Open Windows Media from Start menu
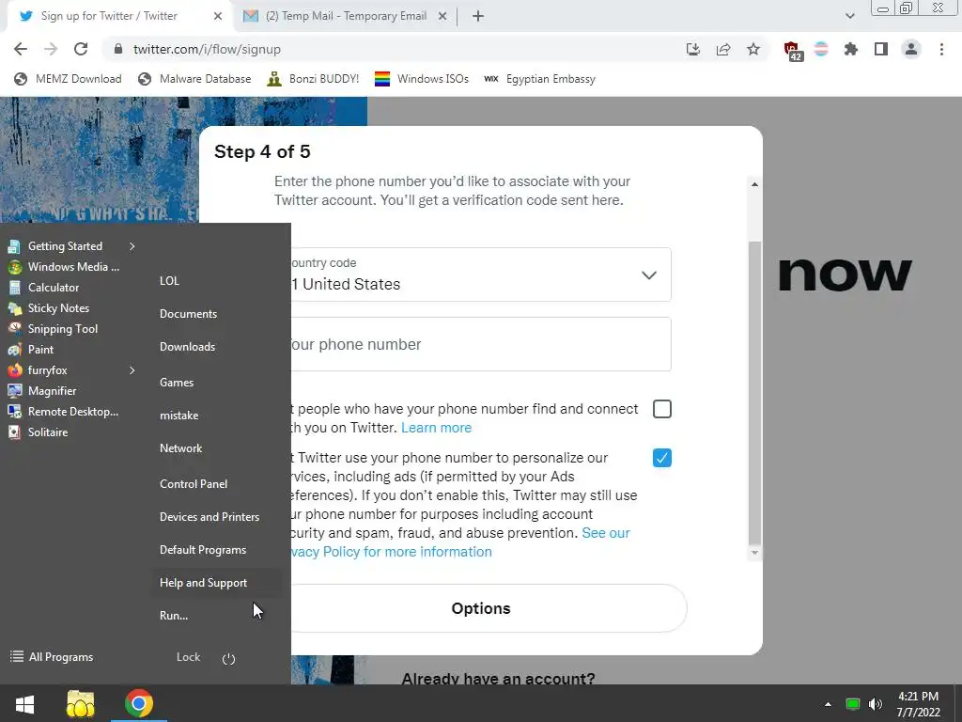 coord(64,266)
